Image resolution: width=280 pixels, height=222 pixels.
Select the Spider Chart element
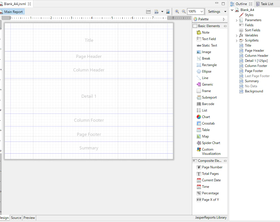pyautogui.click(x=208, y=143)
